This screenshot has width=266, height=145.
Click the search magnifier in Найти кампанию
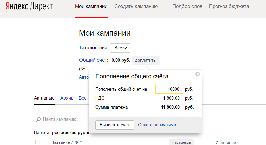tap(39, 119)
